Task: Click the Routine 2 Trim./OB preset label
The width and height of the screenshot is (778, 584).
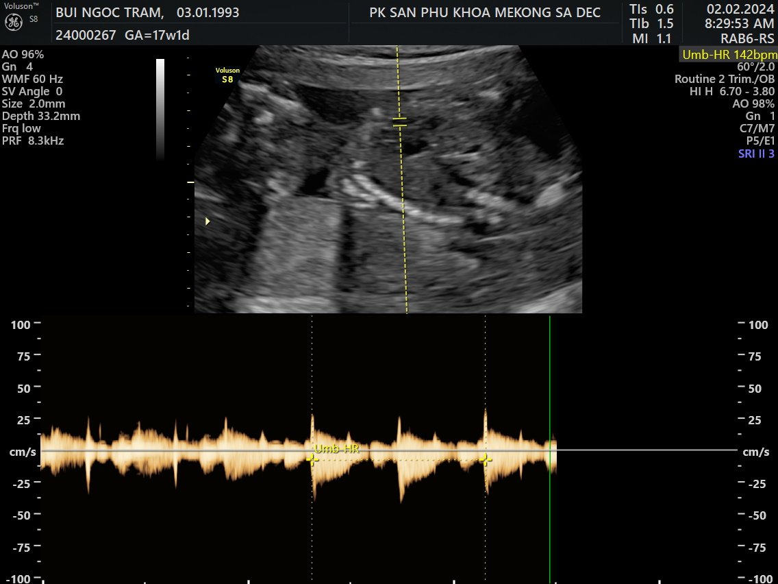Action: tap(725, 80)
